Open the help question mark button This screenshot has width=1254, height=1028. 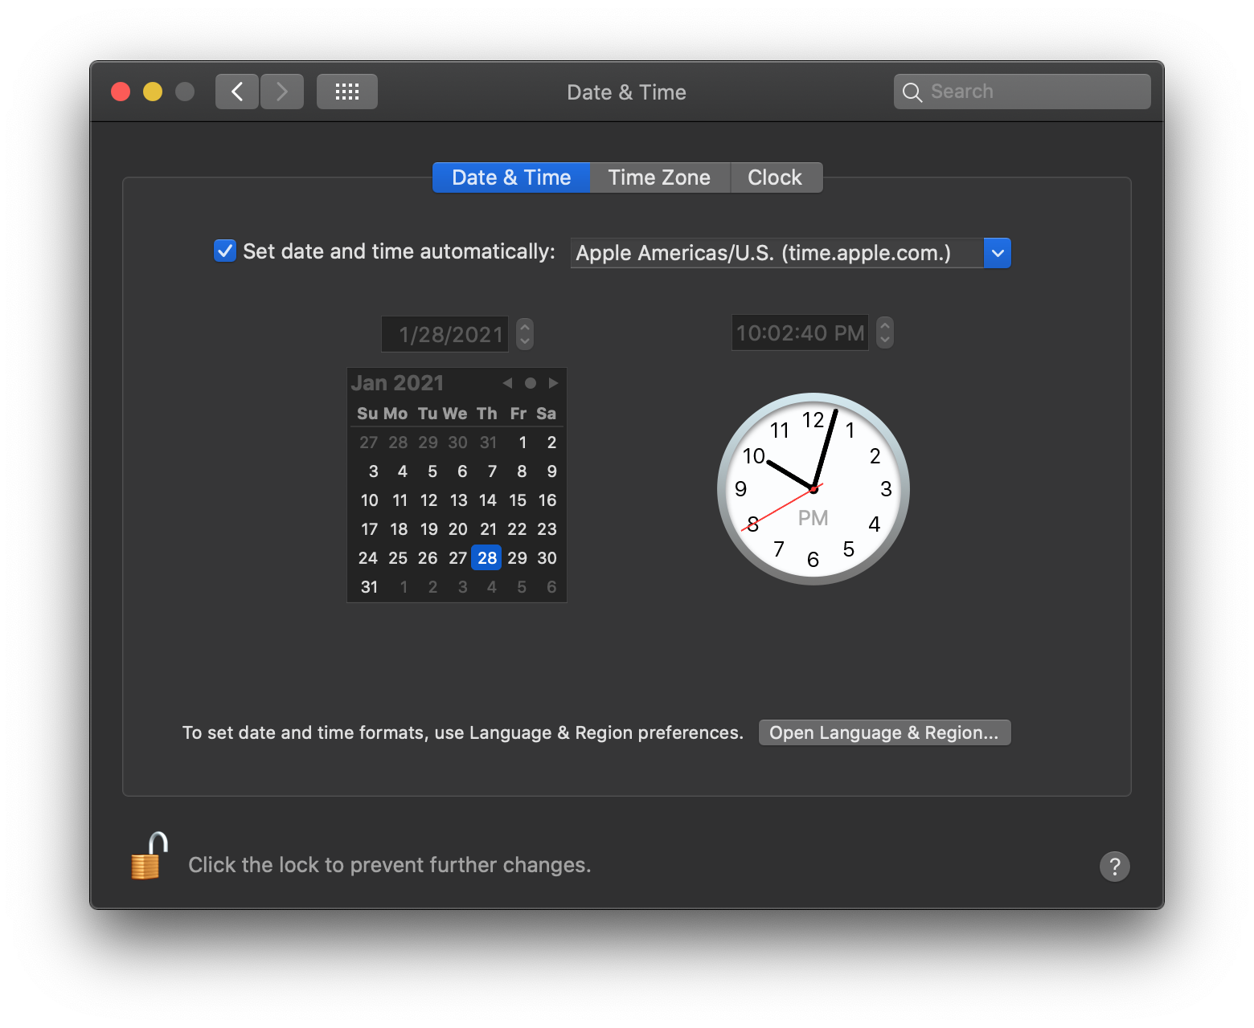[x=1114, y=867]
